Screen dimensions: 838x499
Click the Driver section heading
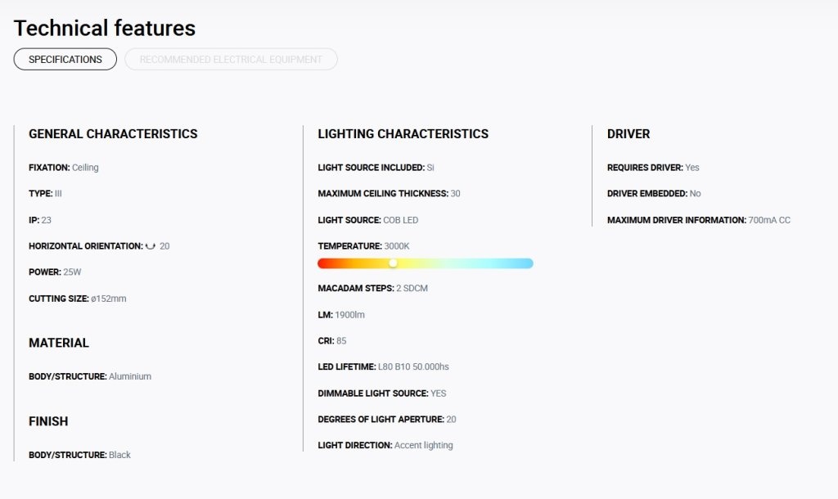point(628,134)
